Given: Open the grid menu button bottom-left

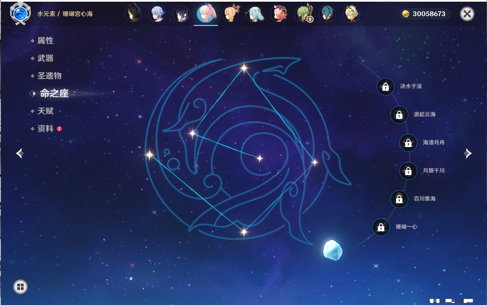Looking at the screenshot, I should click(x=20, y=287).
